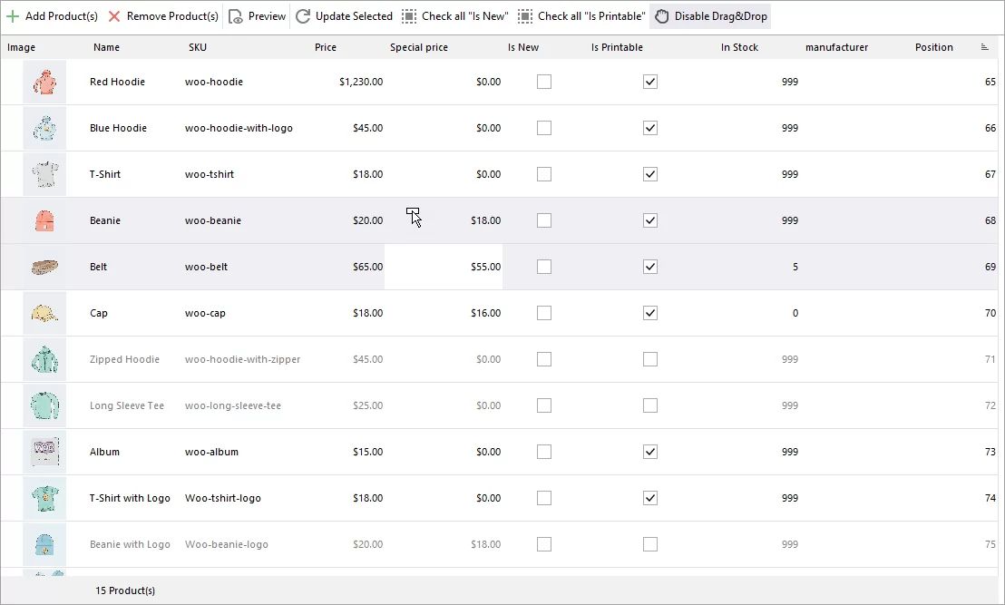Click the Check all "Is New" icon

[408, 15]
